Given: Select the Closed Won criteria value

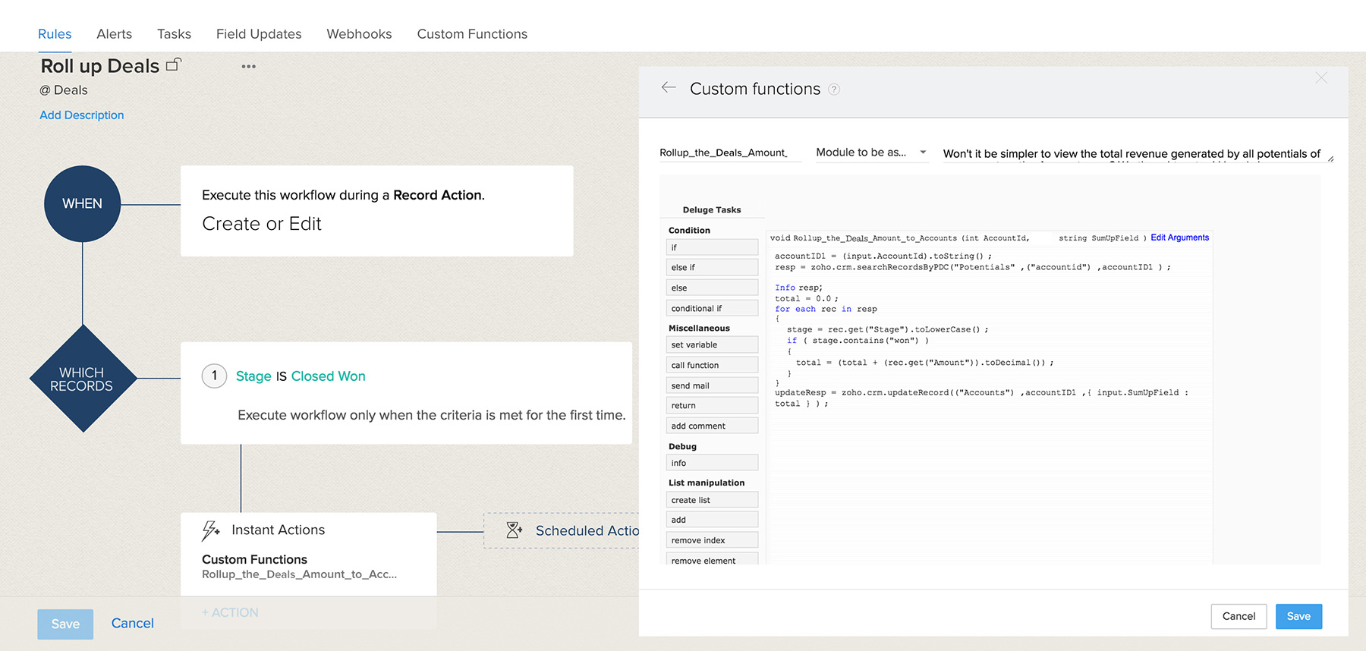Looking at the screenshot, I should [x=328, y=376].
